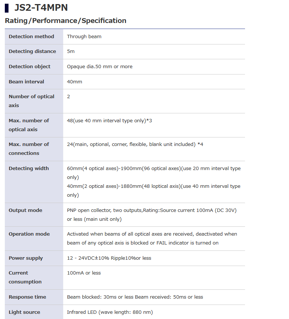Click the Max. number of connections label
Image resolution: width=289 pixels, height=319 pixels.
(x=29, y=149)
